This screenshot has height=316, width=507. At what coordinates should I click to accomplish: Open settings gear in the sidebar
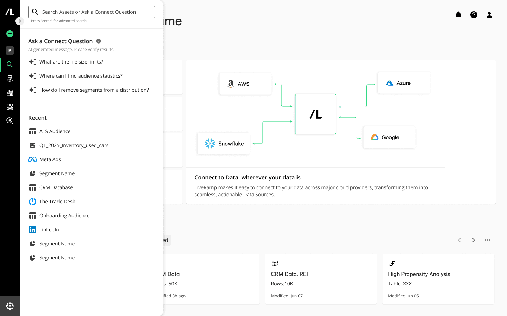click(x=10, y=306)
